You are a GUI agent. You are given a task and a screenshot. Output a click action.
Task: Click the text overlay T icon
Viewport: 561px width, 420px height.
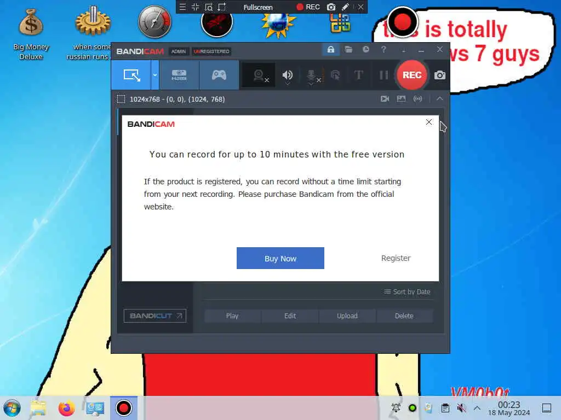(358, 75)
